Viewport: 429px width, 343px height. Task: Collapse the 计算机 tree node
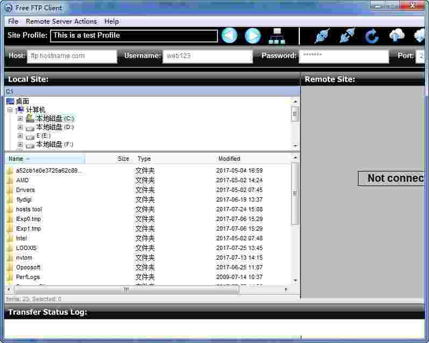click(x=10, y=110)
